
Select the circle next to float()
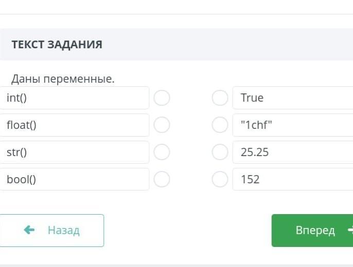coord(162,125)
